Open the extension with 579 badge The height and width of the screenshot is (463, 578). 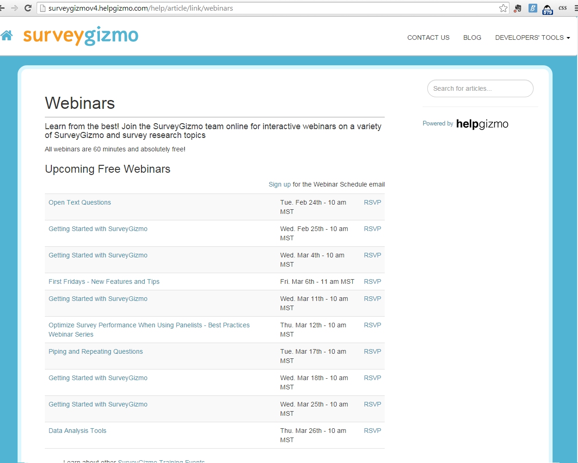(x=547, y=9)
